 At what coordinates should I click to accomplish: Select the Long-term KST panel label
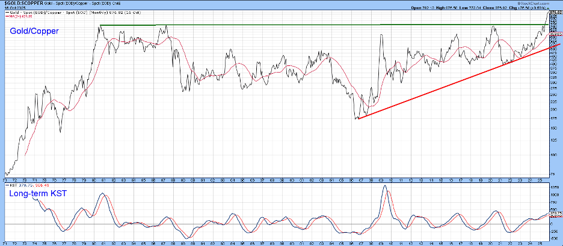click(37, 194)
